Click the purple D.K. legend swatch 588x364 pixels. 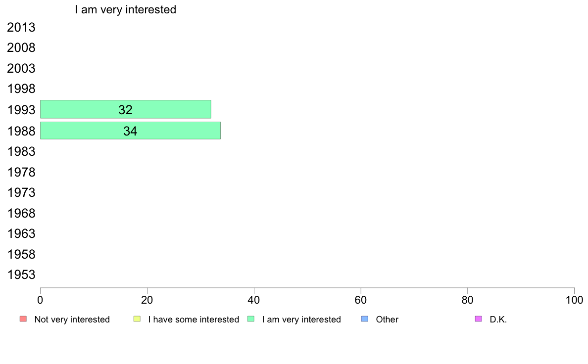point(479,319)
